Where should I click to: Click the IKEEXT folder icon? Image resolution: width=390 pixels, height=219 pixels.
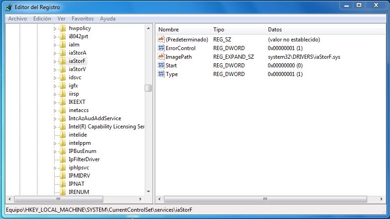(x=63, y=102)
